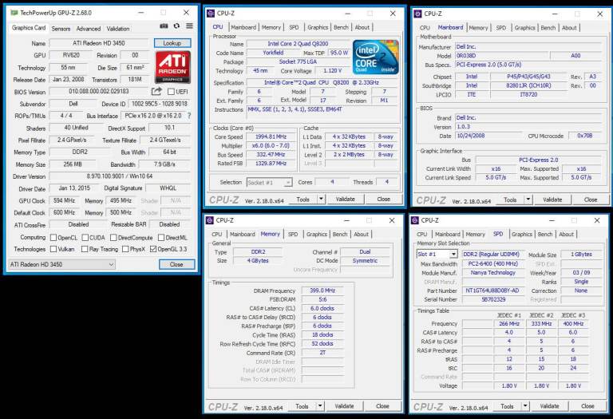Click the GPU-Z title bar app icon

(10, 13)
